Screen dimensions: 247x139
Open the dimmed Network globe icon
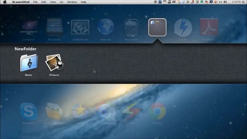pos(105,27)
